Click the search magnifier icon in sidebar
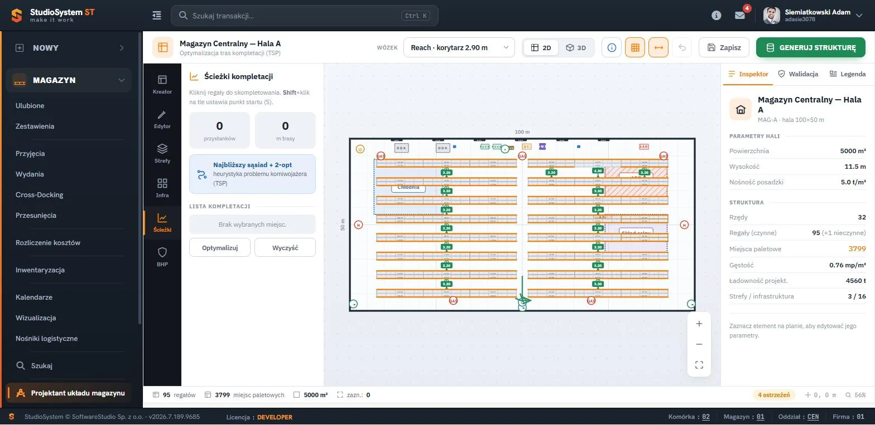This screenshot has height=425, width=875. coord(21,366)
